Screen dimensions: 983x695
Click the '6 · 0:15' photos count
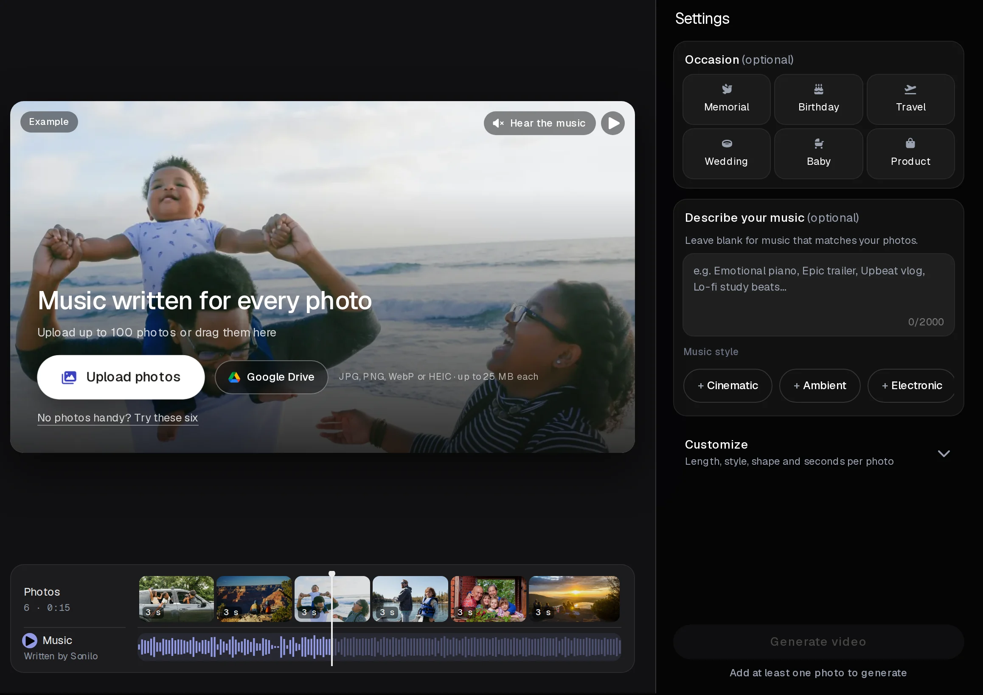47,607
